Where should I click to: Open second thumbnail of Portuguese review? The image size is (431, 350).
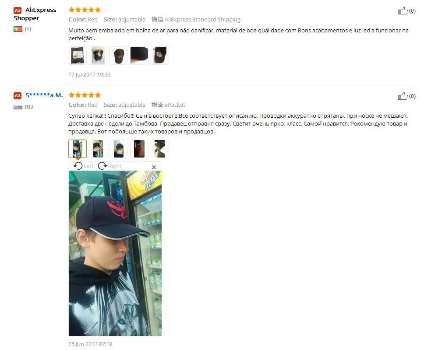(x=98, y=56)
